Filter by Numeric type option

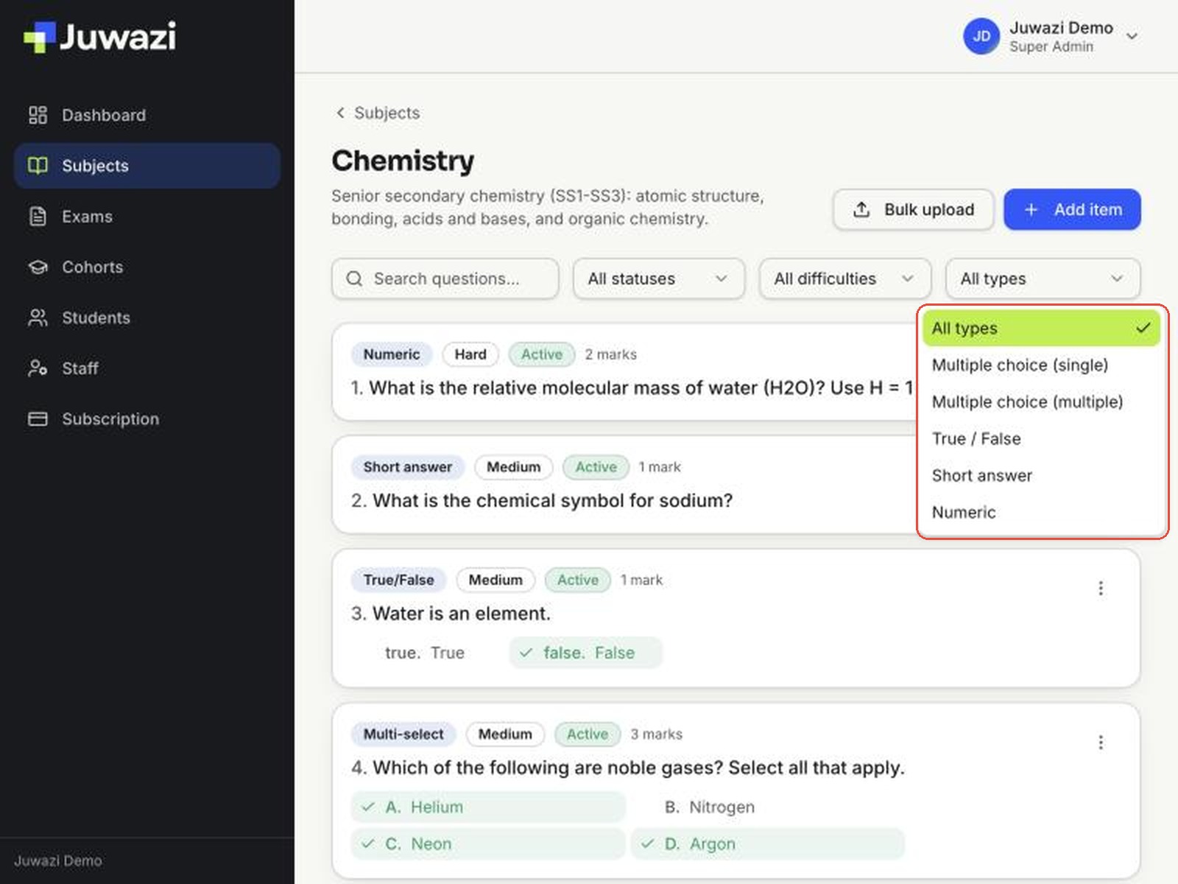point(1041,512)
